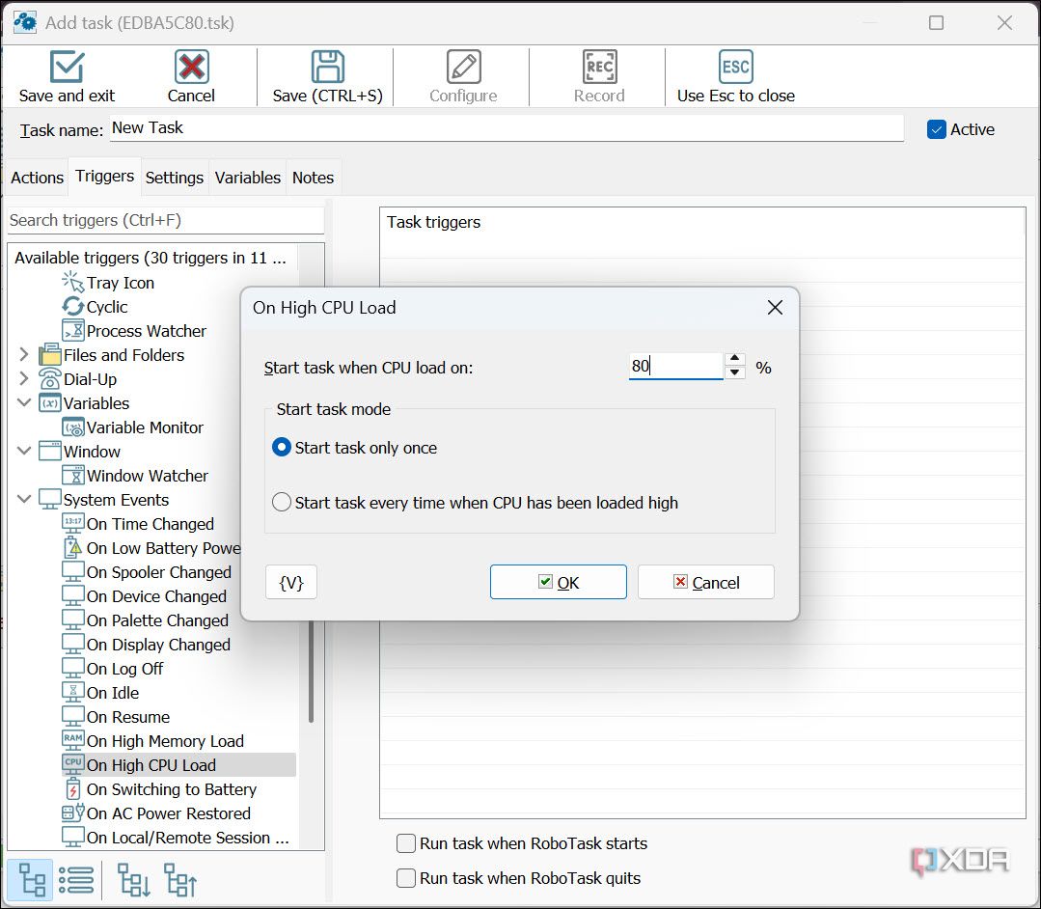Screen dimensions: 1041x909
Task: Open the Variables tab
Action: point(248,178)
